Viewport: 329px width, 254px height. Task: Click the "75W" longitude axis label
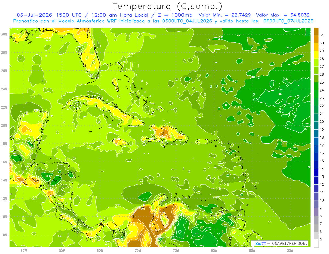click(x=138, y=250)
